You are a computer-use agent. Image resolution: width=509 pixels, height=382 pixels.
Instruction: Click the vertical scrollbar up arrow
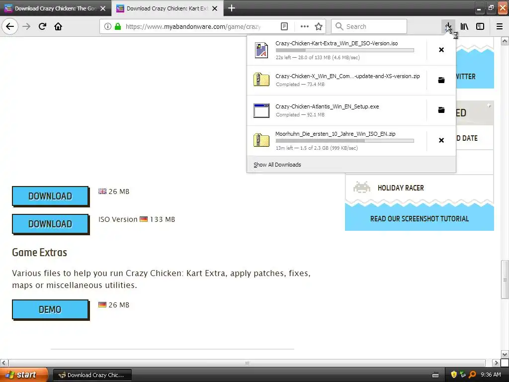point(505,41)
